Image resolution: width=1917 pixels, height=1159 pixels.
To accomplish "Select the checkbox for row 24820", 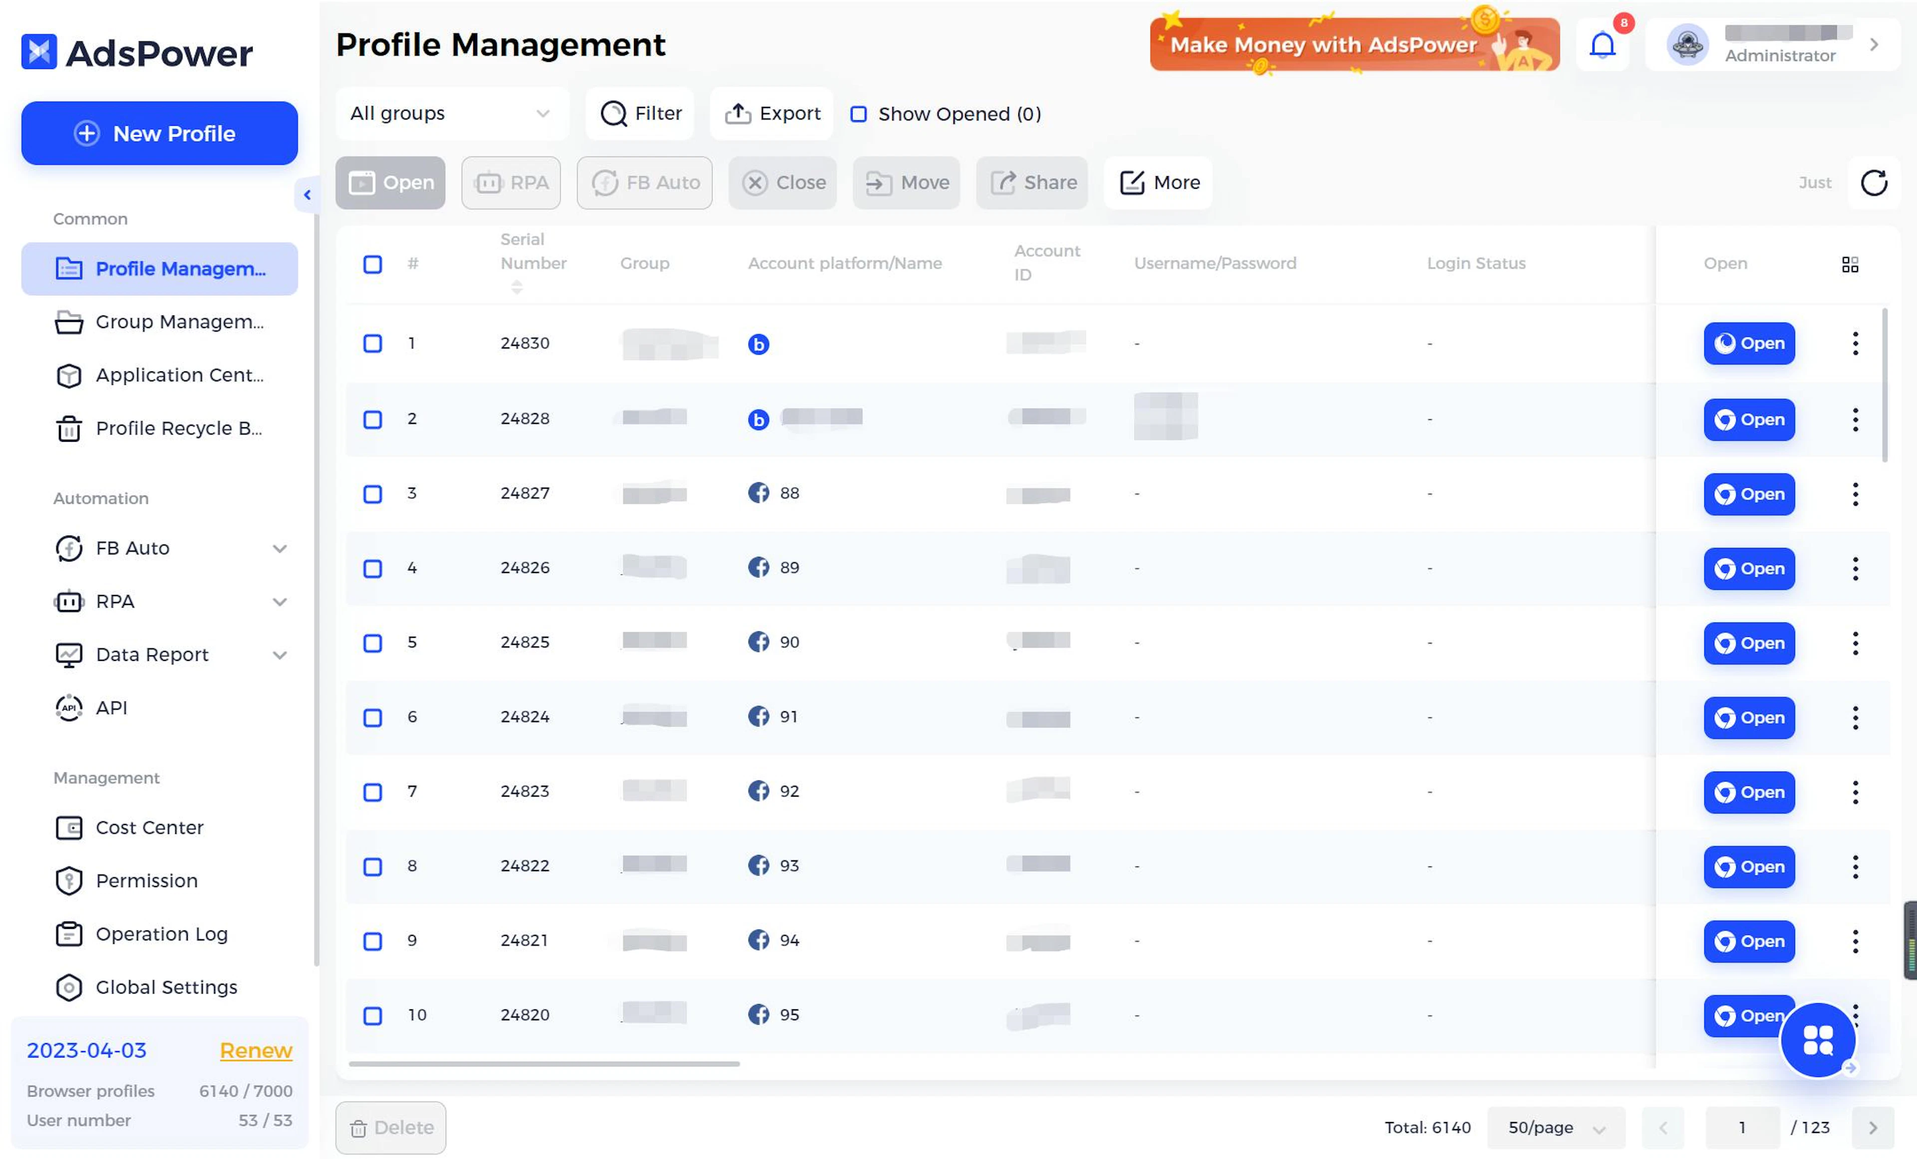I will click(x=372, y=1016).
